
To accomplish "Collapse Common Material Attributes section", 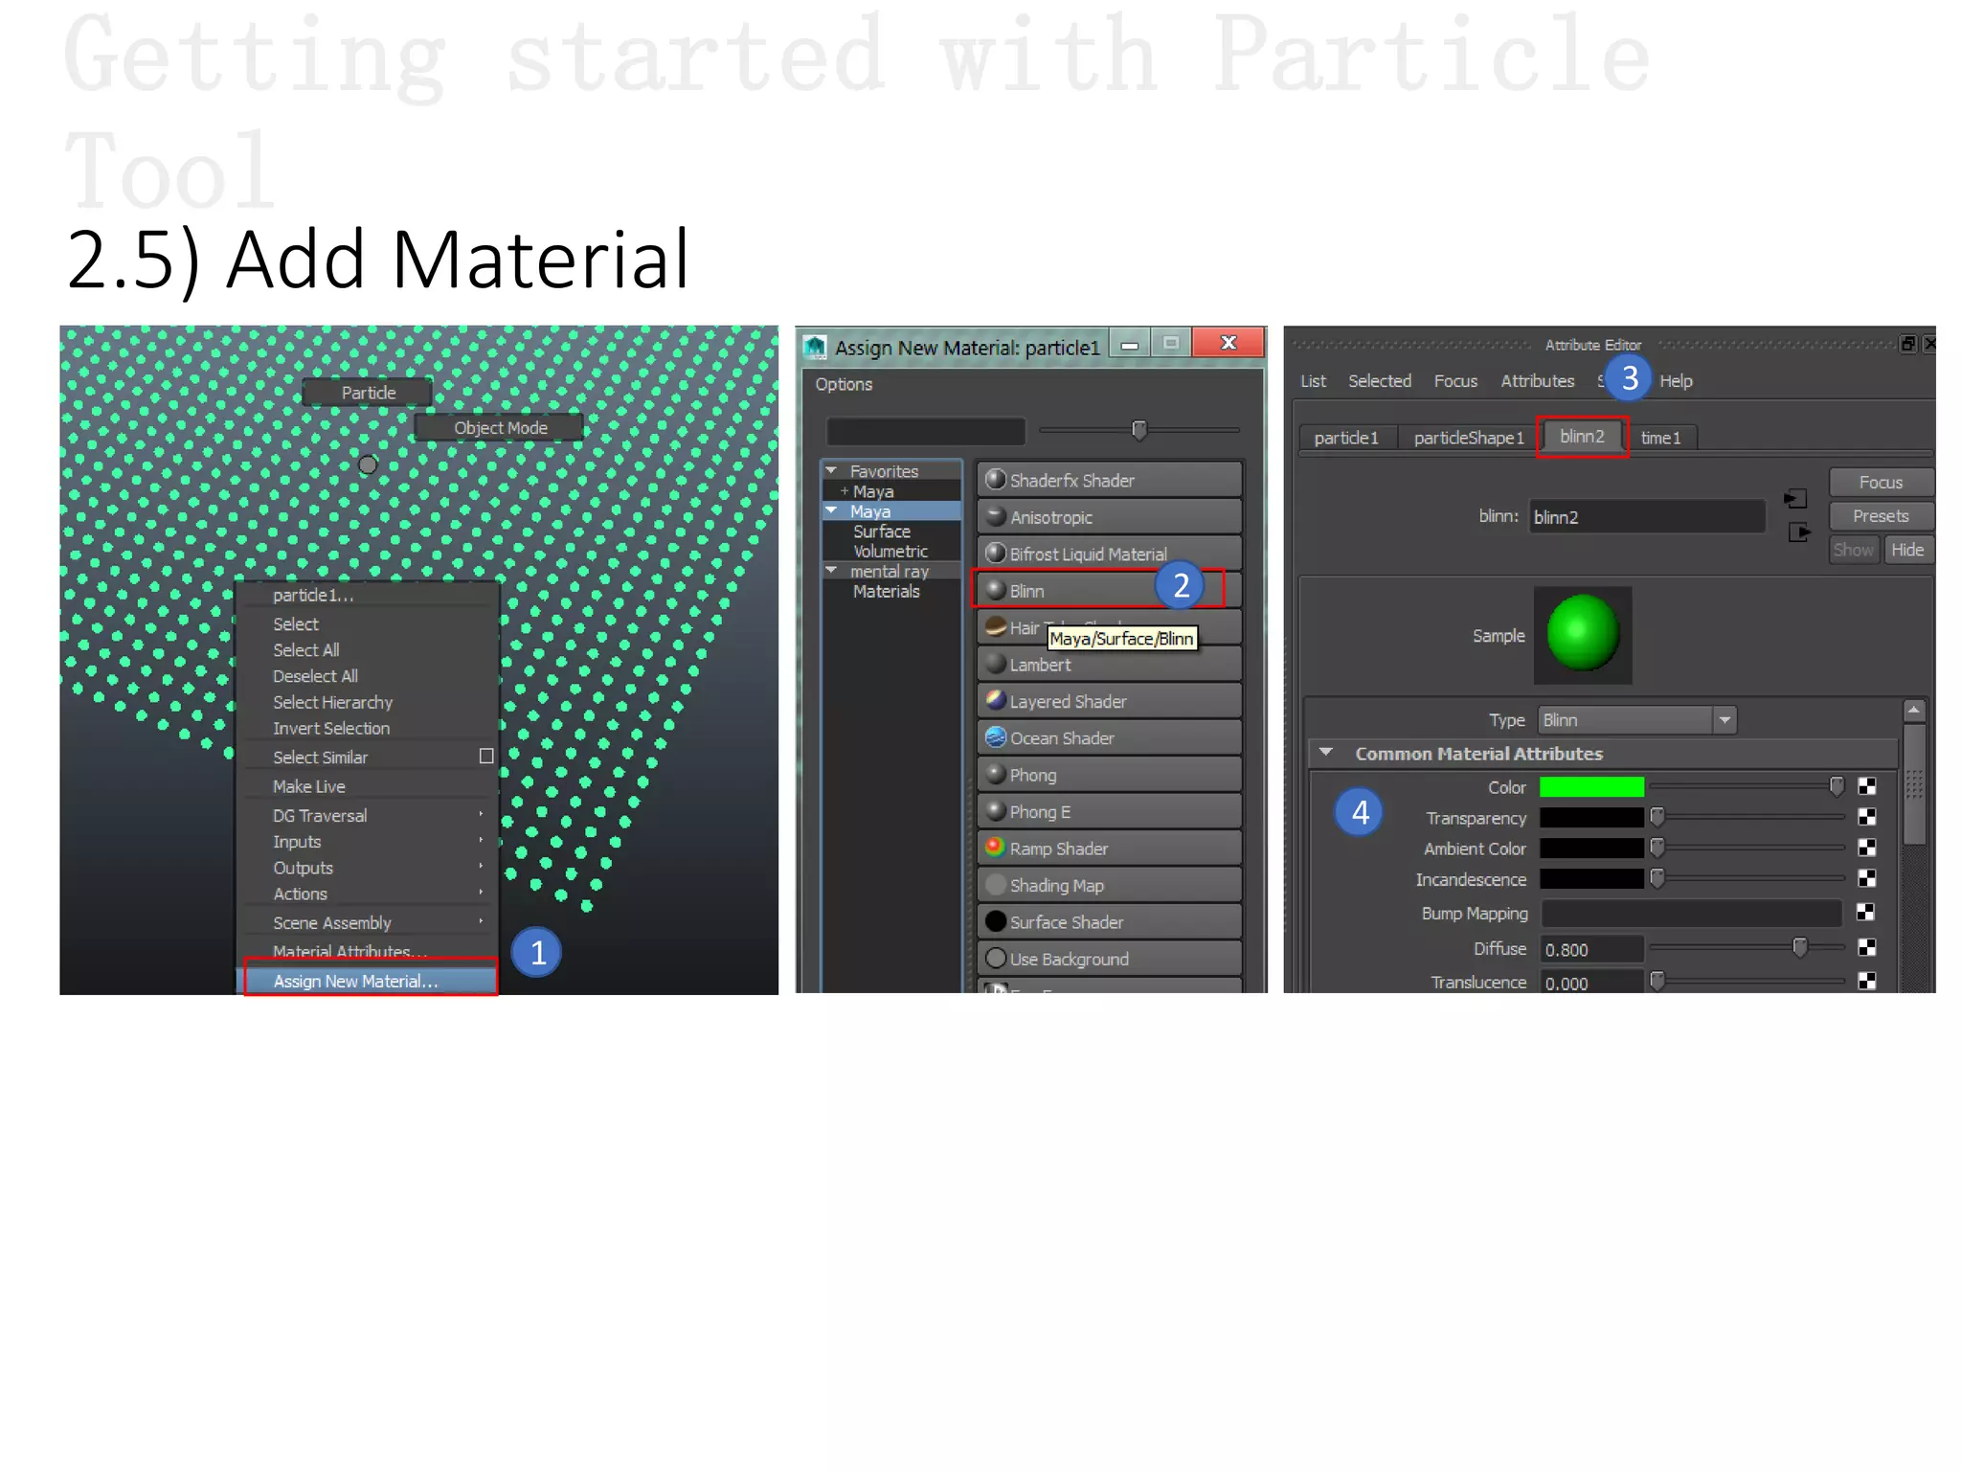I will click(x=1326, y=753).
